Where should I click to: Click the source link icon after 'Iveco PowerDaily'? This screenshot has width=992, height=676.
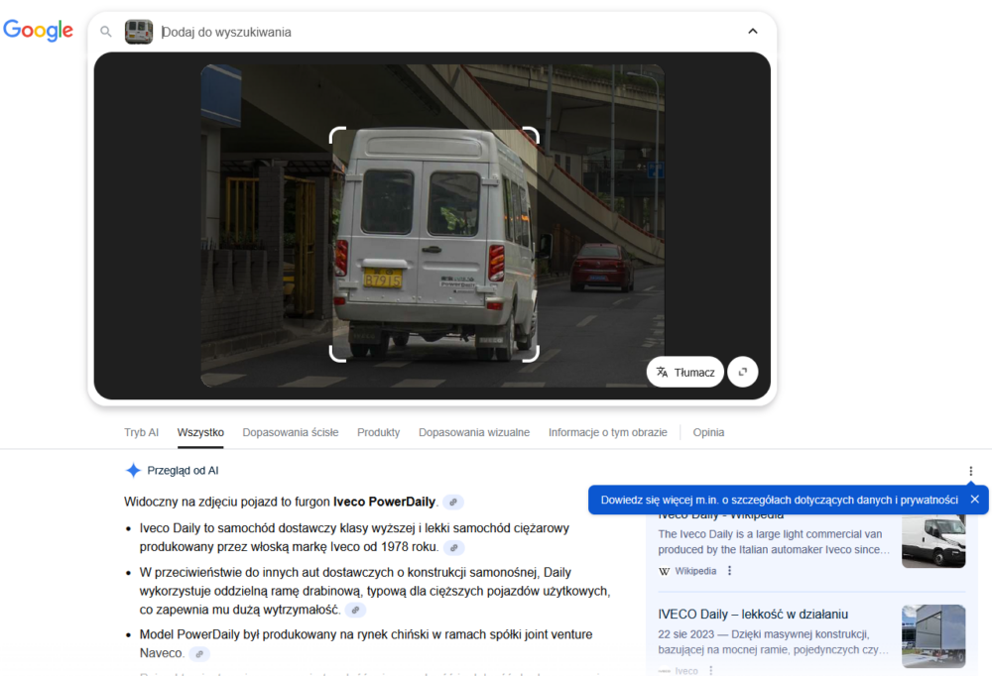point(452,503)
